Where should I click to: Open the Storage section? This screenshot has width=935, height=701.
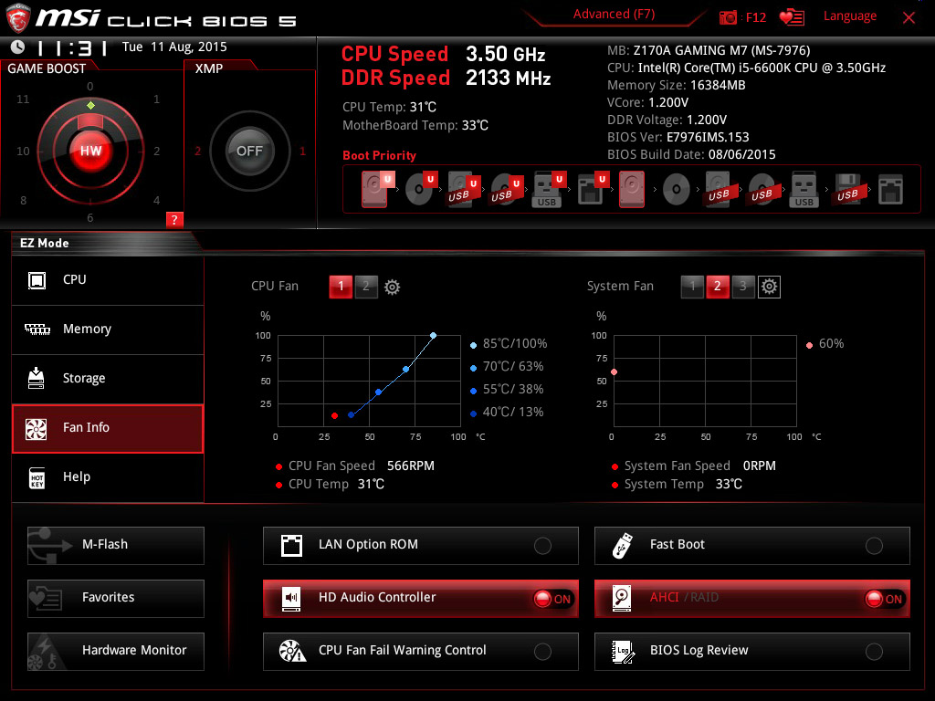(108, 379)
